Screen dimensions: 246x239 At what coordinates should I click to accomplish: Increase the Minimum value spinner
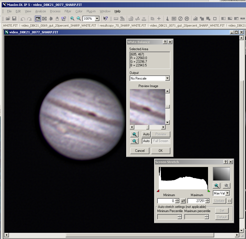177,200
